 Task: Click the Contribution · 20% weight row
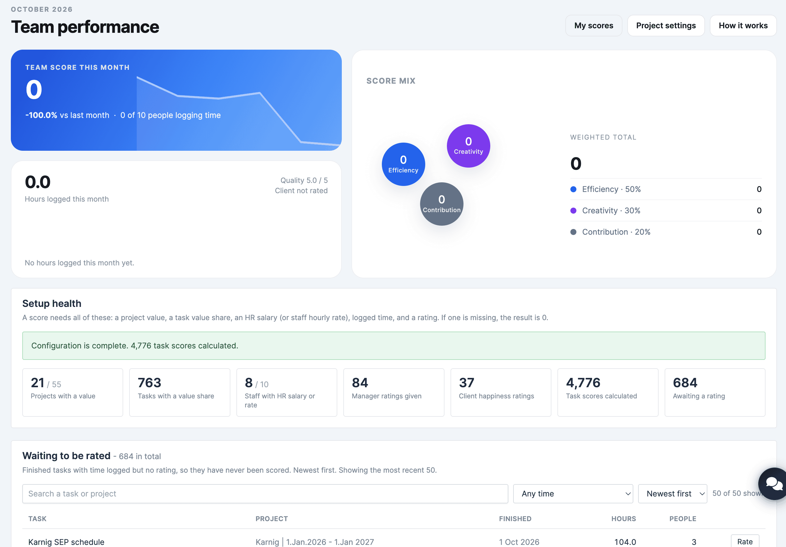(666, 232)
